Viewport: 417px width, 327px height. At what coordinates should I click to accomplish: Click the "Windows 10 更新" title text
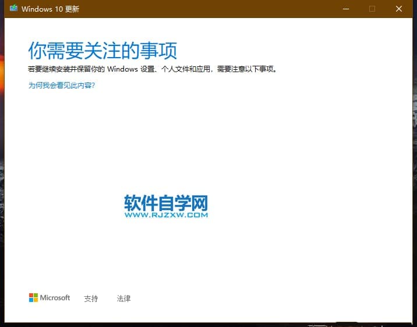pyautogui.click(x=50, y=9)
